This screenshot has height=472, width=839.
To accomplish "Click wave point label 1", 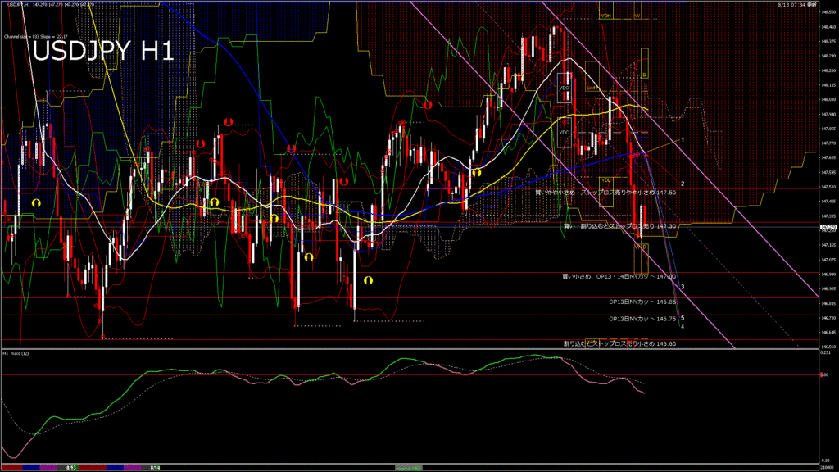I will pyautogui.click(x=683, y=140).
